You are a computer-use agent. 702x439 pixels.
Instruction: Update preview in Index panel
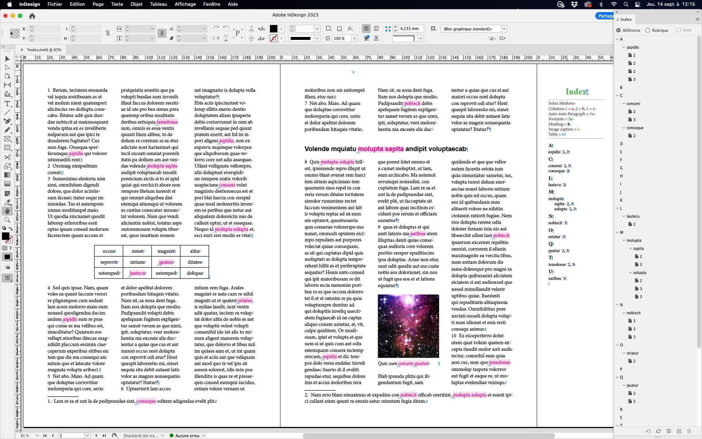(658, 431)
